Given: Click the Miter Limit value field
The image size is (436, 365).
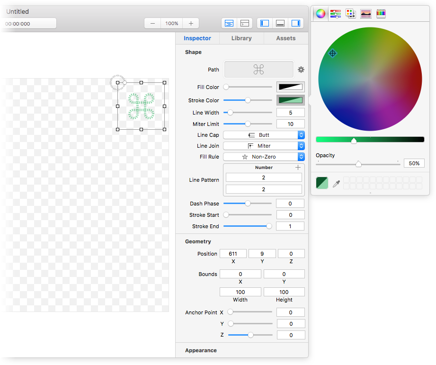Looking at the screenshot, I should pos(291,124).
